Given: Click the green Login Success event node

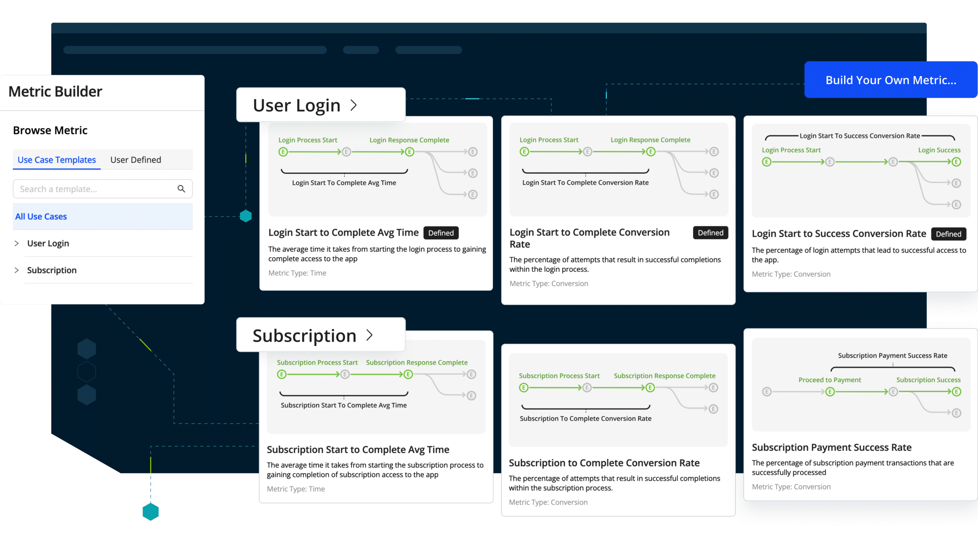Looking at the screenshot, I should (x=956, y=162).
